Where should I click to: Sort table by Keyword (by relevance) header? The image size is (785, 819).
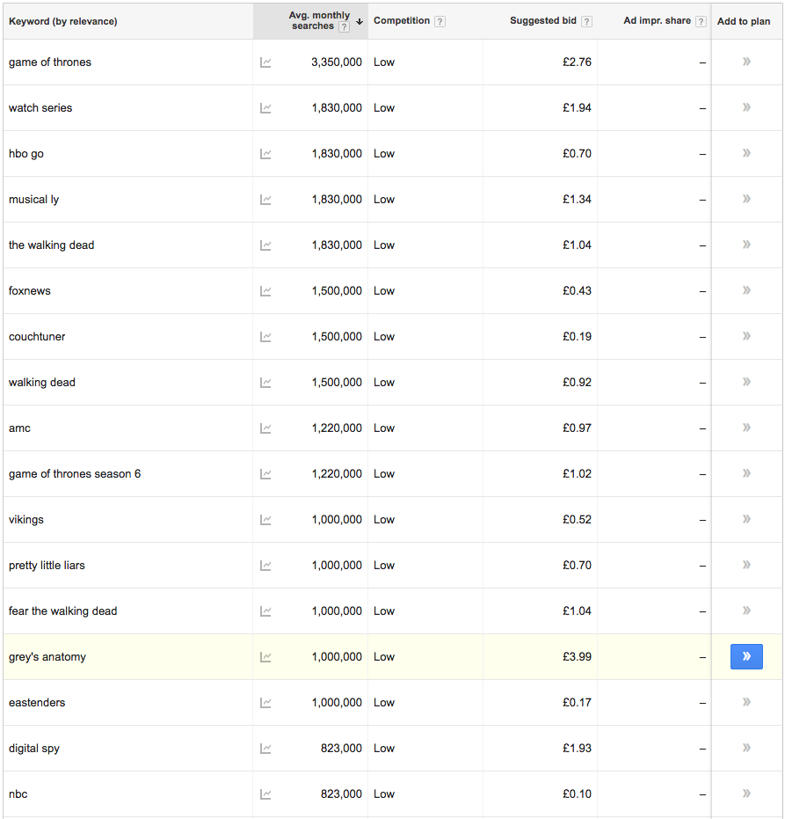click(x=62, y=21)
